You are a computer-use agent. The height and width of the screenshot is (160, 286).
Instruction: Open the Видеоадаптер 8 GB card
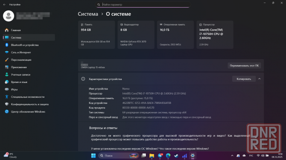pos(136,35)
